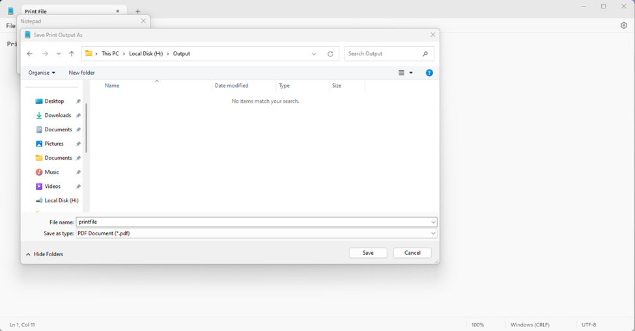Click the forward navigation arrow
The image size is (635, 331).
click(46, 54)
